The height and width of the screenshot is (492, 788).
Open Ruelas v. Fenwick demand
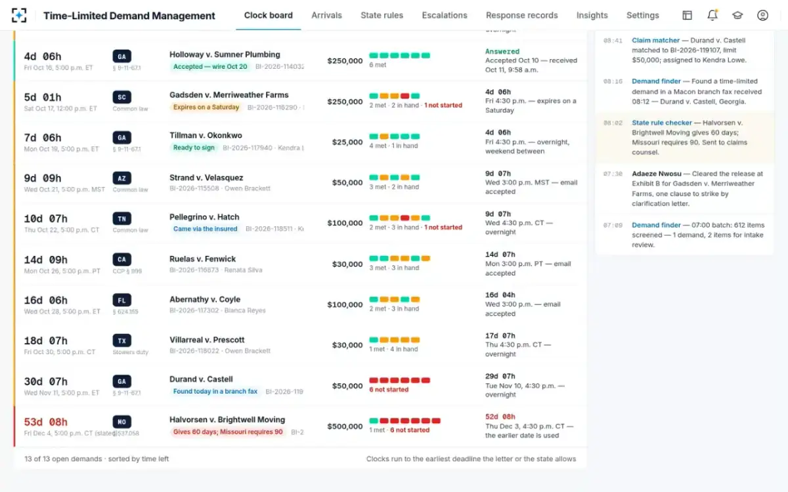click(202, 259)
